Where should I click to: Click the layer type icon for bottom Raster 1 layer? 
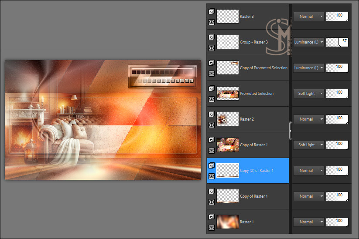click(x=211, y=217)
